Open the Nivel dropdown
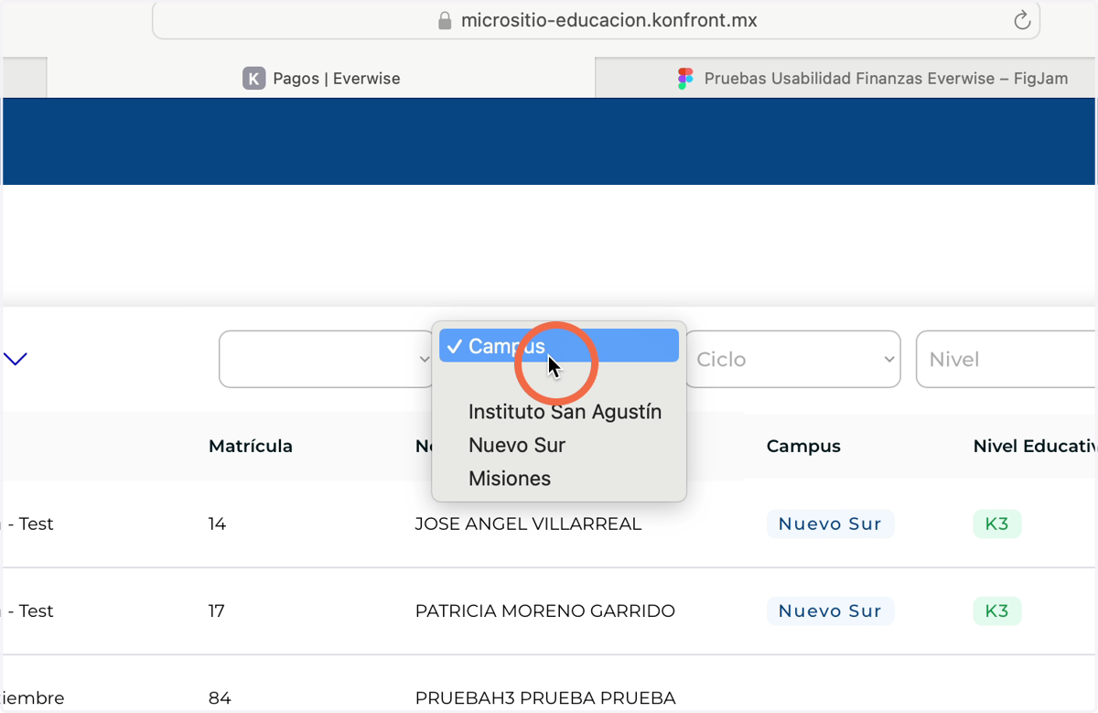1098x713 pixels. (1006, 359)
